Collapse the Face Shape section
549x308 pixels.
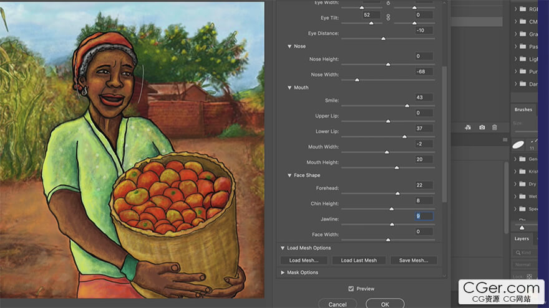tap(289, 175)
